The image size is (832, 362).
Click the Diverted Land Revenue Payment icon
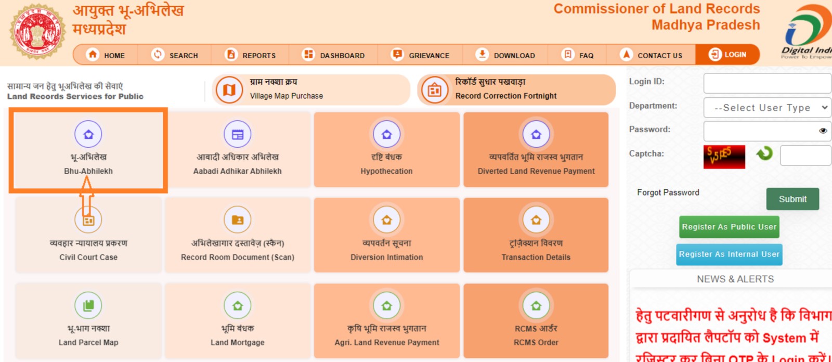coord(536,134)
